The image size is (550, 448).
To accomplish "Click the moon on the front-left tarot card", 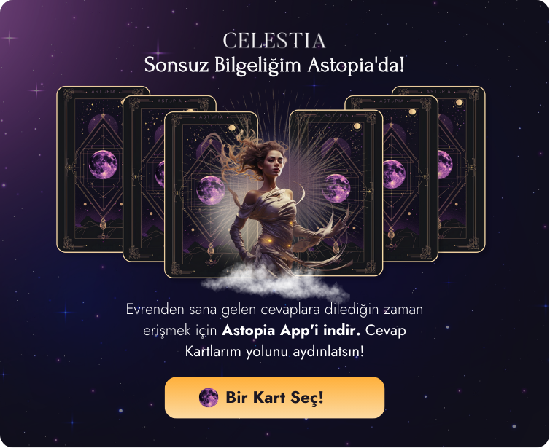I will tap(211, 190).
